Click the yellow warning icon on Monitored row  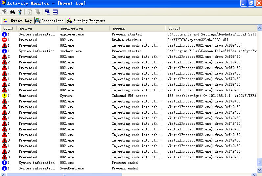[4, 96]
